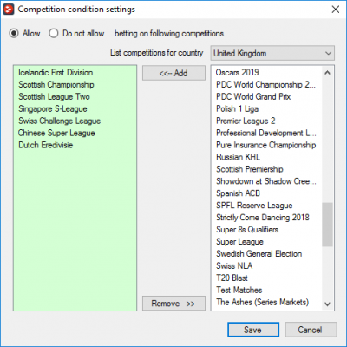The height and width of the screenshot is (347, 347).
Task: Select Icelandic First Division in allowed list
Action: point(56,73)
